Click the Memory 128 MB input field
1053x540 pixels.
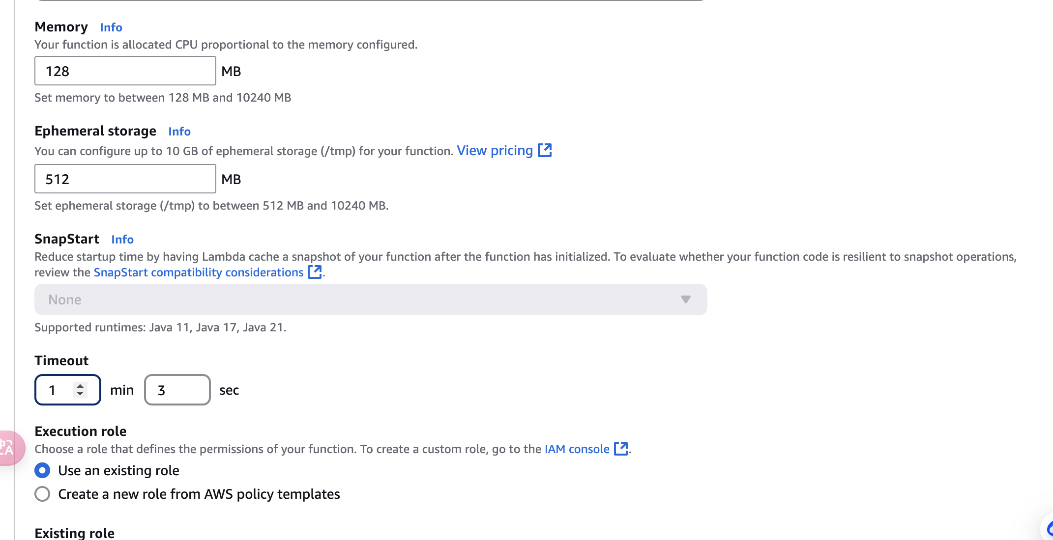pyautogui.click(x=125, y=71)
